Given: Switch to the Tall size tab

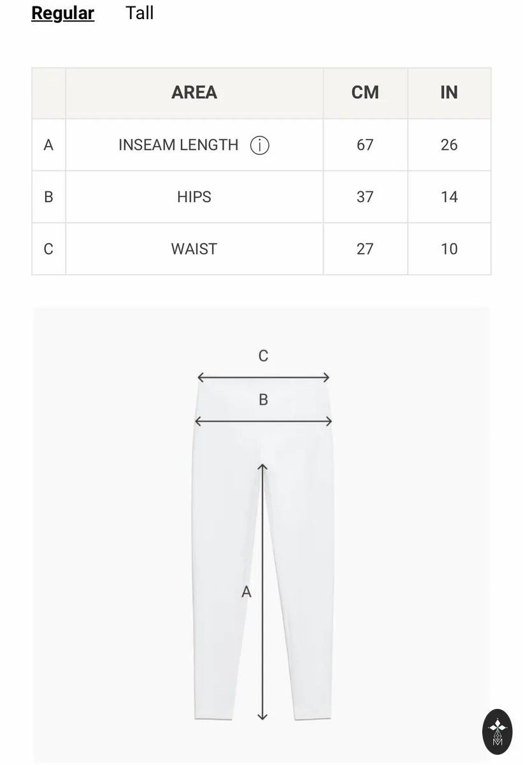Looking at the screenshot, I should [140, 13].
